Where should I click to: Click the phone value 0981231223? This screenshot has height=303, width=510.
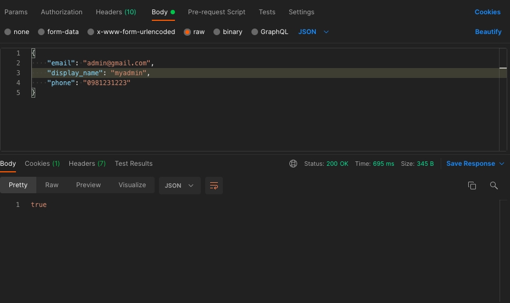(x=107, y=83)
